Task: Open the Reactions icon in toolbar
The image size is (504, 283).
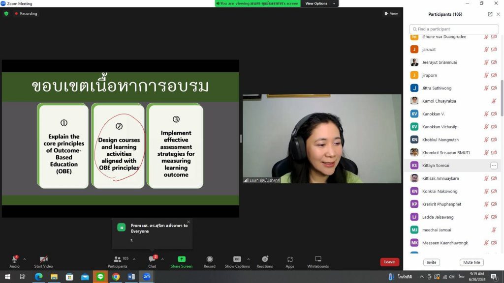Action: tap(264, 259)
